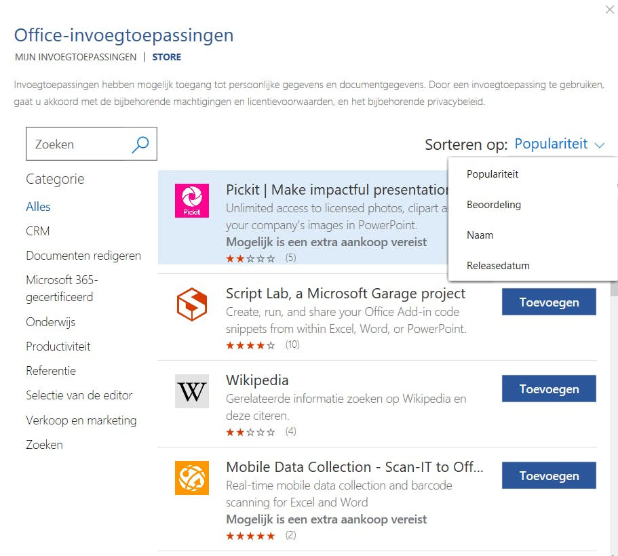Click the Script Lab add-in icon
Viewport: 618px width, 556px height.
(192, 304)
